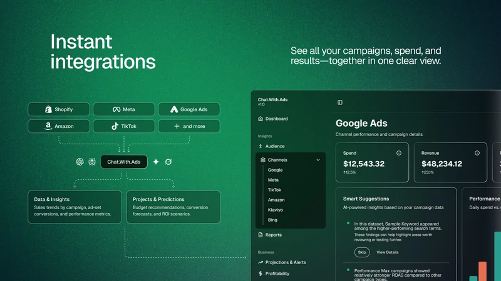The height and width of the screenshot is (281, 501).
Task: Click the orange bar in Performance chart
Action: pyautogui.click(x=482, y=271)
